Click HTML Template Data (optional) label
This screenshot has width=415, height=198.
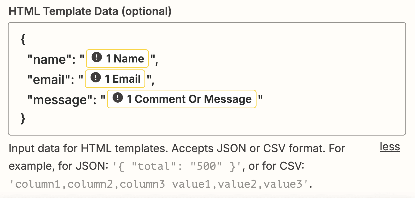point(90,11)
